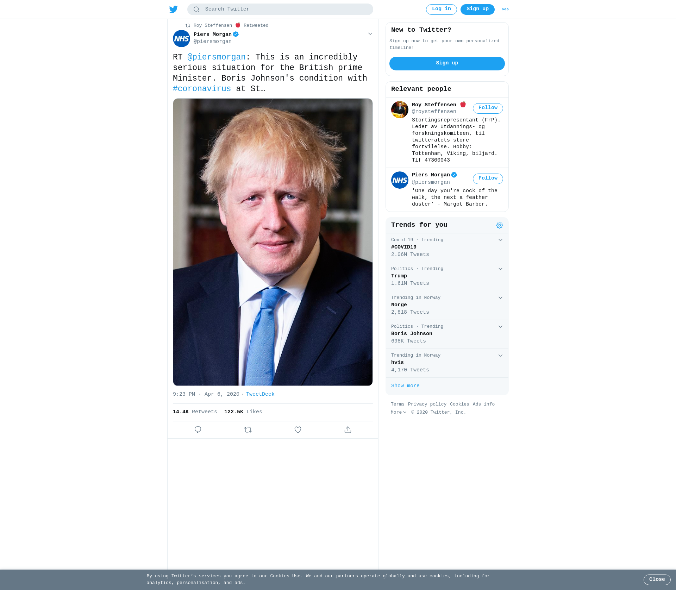Image resolution: width=676 pixels, height=590 pixels.
Task: Open trends settings gear icon
Action: point(500,225)
